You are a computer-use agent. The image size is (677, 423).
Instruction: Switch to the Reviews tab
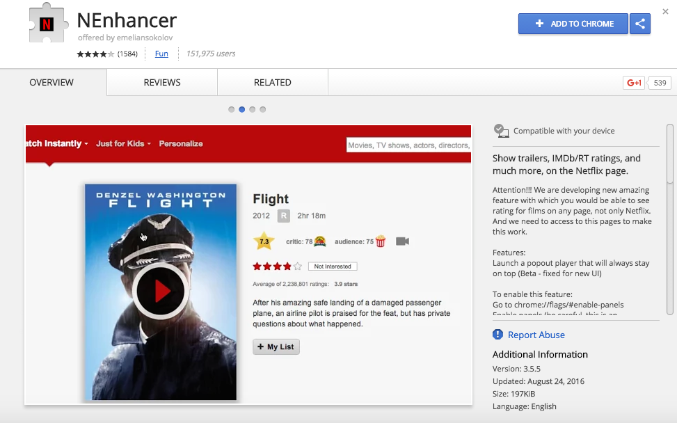pyautogui.click(x=162, y=82)
